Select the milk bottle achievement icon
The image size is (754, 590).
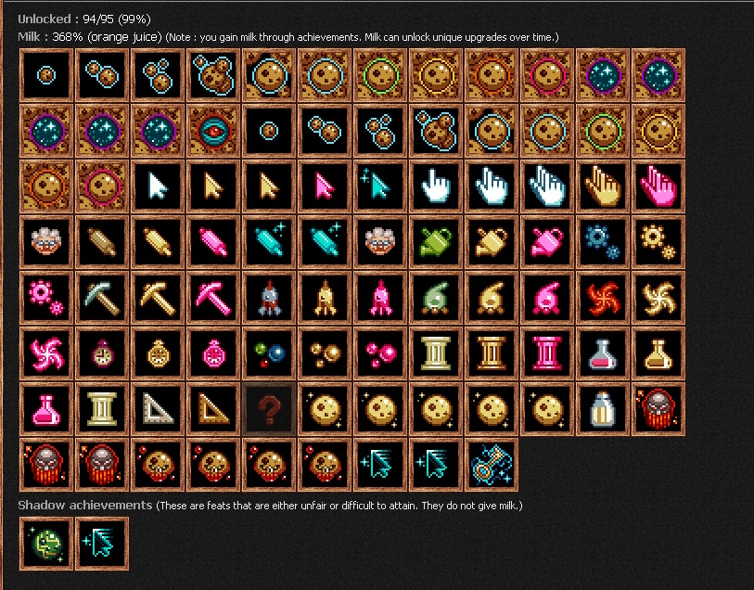(603, 409)
